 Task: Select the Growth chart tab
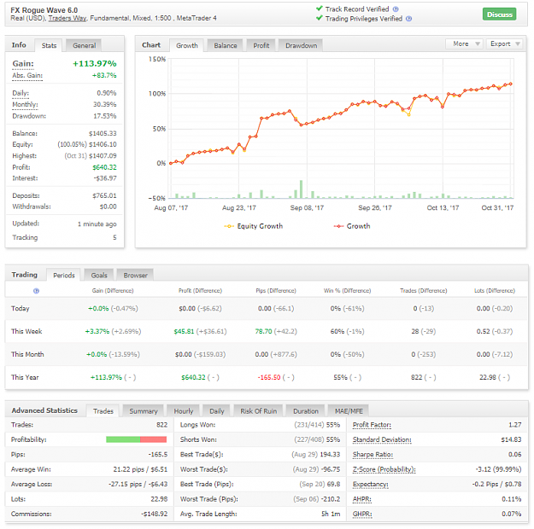pos(186,45)
